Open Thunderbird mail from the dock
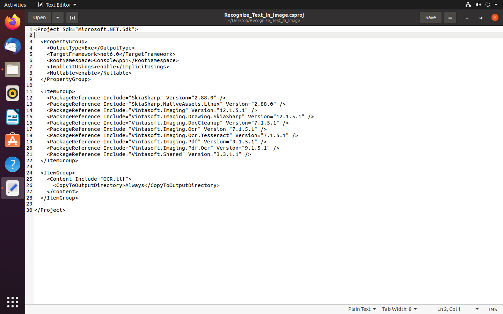 (13, 46)
